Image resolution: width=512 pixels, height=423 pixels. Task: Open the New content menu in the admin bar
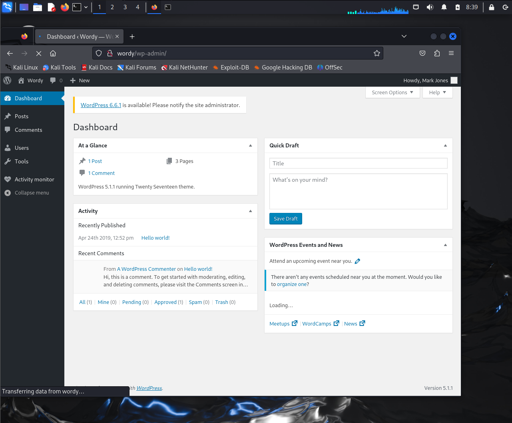click(x=80, y=80)
